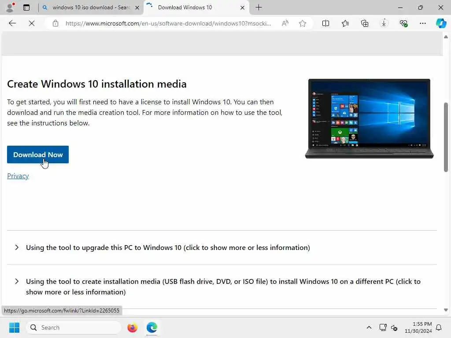The image size is (451, 338).
Task: Open the Edge profile icon
Action: (10, 7)
